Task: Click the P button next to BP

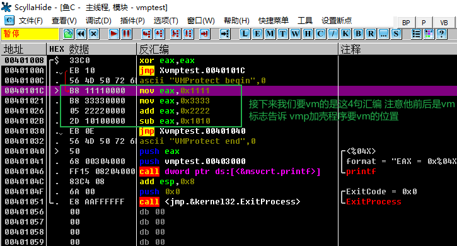Action: pos(424,23)
